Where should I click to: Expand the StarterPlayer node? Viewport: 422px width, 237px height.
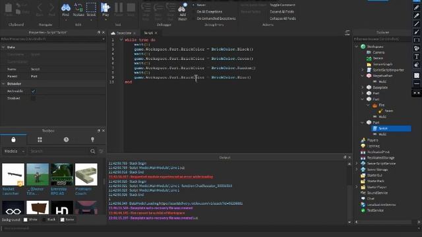(x=357, y=187)
